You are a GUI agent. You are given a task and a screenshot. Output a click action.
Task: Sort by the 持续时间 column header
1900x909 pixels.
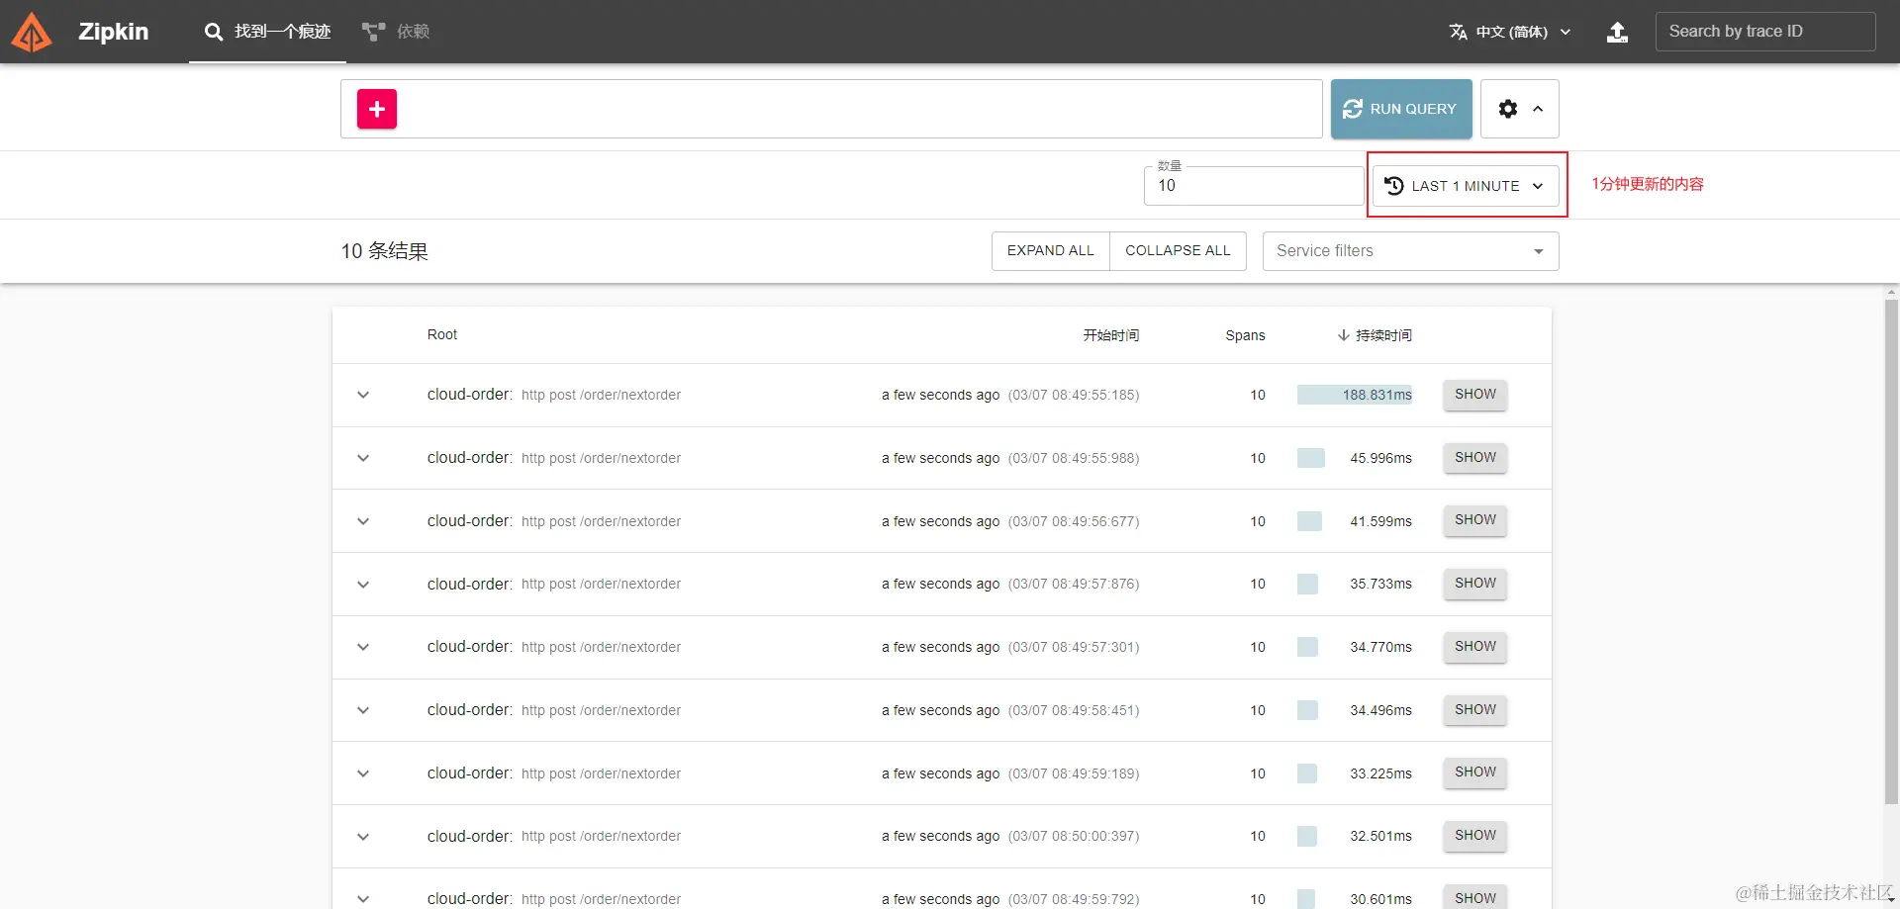coord(1383,335)
